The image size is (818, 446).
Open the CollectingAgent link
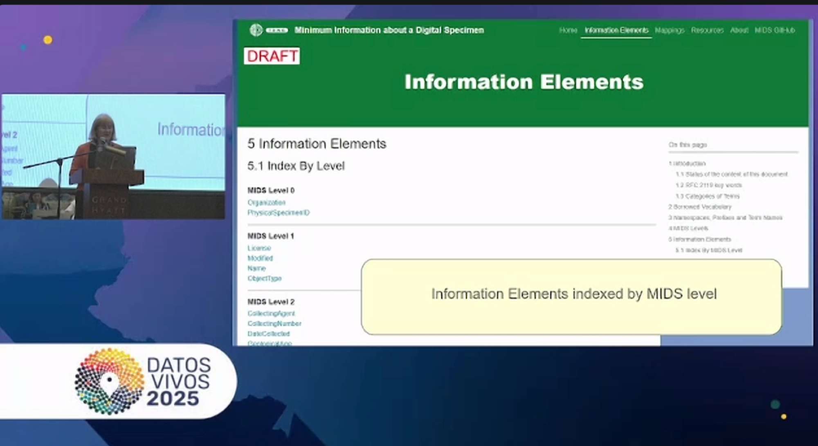271,314
